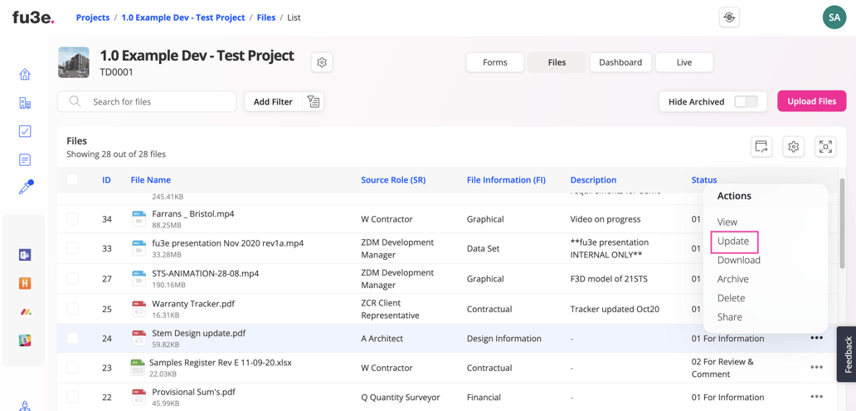Screen dimensions: 856x411
Task: Open actions menu for Samples Register row
Action: pos(816,367)
